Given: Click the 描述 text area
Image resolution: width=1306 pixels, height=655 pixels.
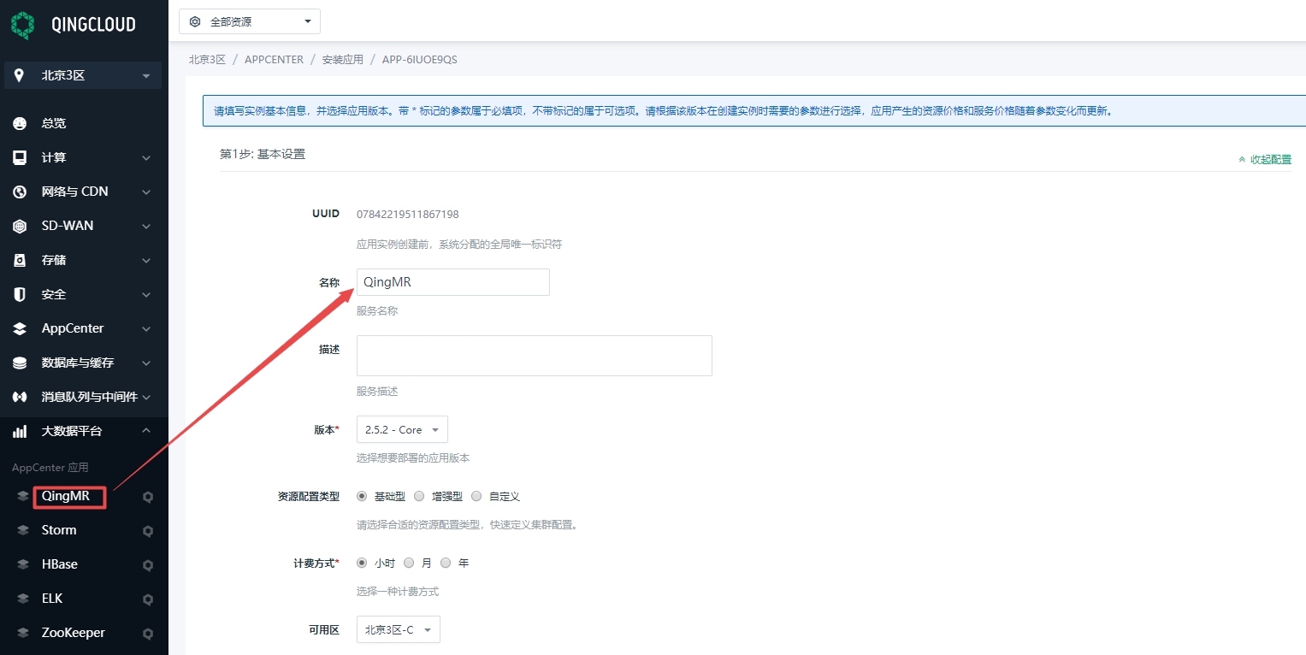Looking at the screenshot, I should click(535, 355).
